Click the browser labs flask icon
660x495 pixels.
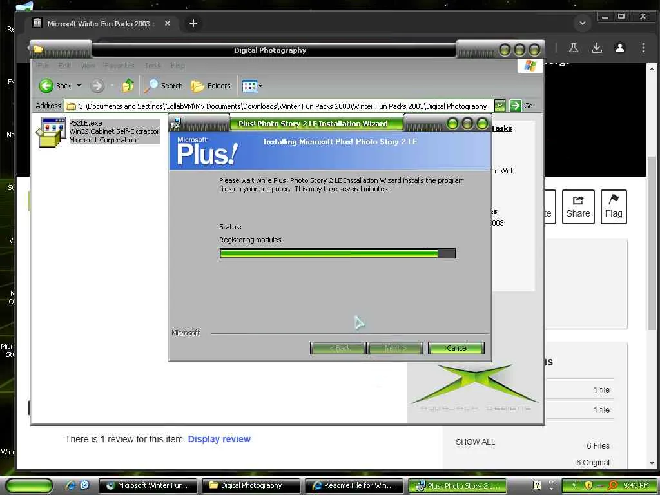click(573, 48)
